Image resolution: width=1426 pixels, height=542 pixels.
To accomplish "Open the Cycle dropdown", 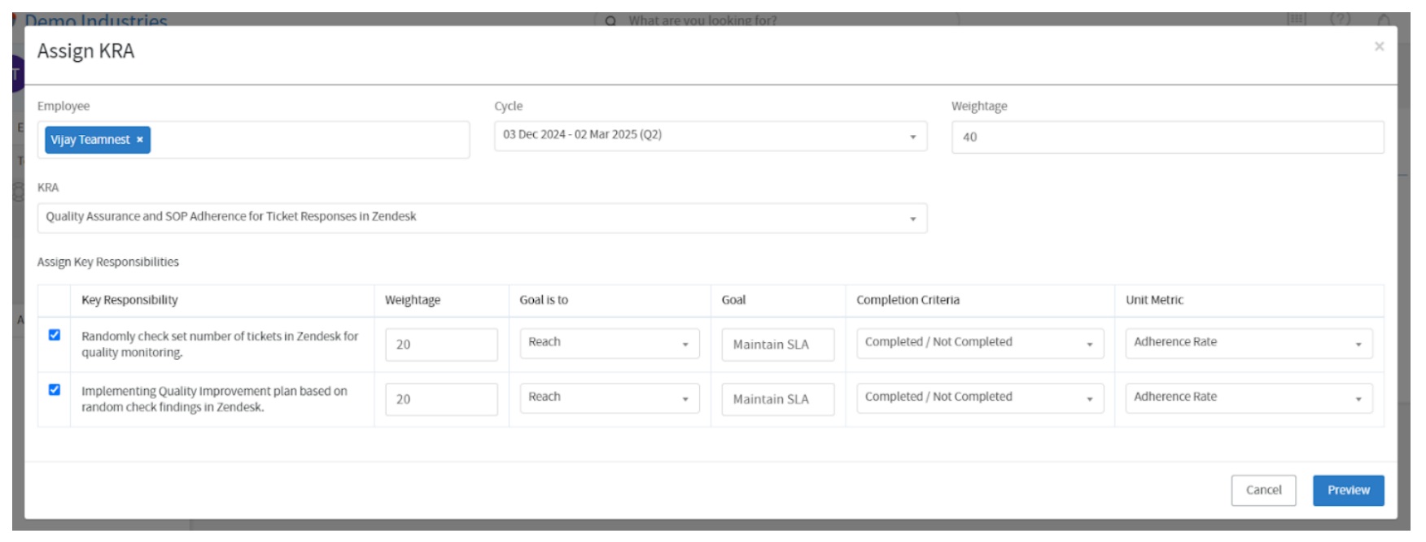I will point(710,136).
